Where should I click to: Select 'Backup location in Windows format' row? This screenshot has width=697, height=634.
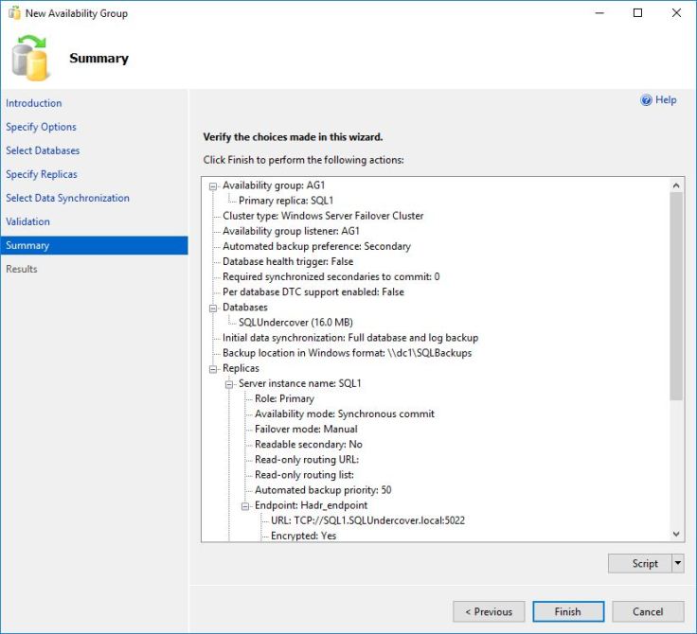[x=348, y=353]
